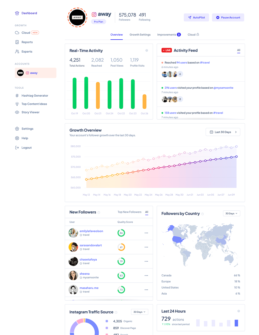The height and width of the screenshot is (335, 259).
Task: Open the Instagram Traffic Source 30 Days dropdown
Action: (x=139, y=312)
